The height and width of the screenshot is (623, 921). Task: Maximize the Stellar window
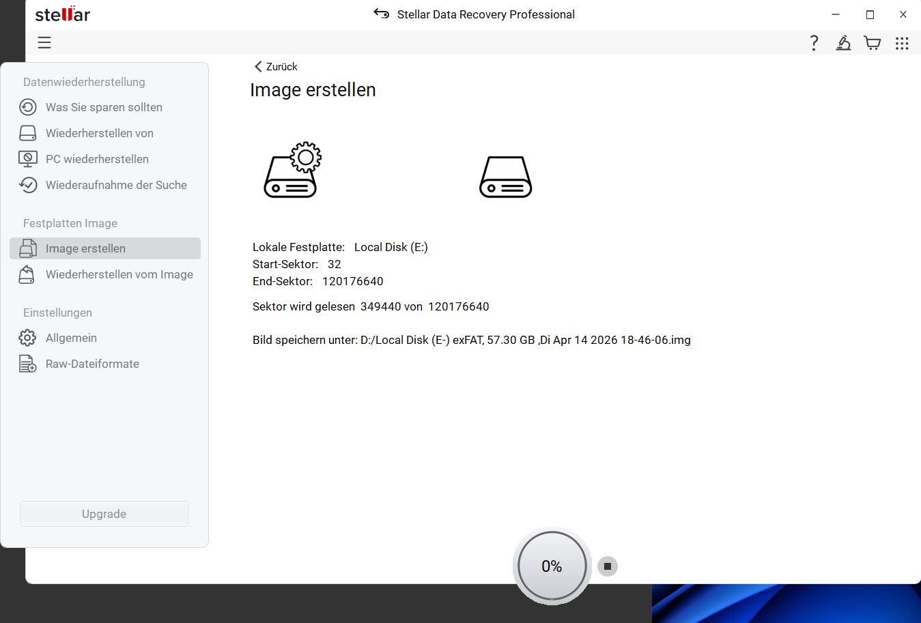click(870, 14)
